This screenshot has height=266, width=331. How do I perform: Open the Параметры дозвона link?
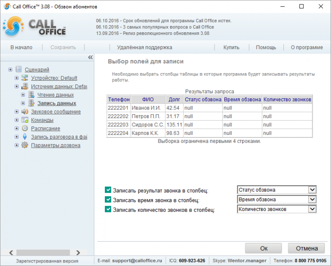[56, 145]
